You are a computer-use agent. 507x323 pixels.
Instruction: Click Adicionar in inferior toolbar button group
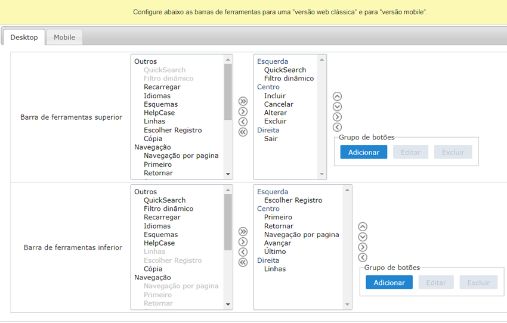(x=389, y=282)
